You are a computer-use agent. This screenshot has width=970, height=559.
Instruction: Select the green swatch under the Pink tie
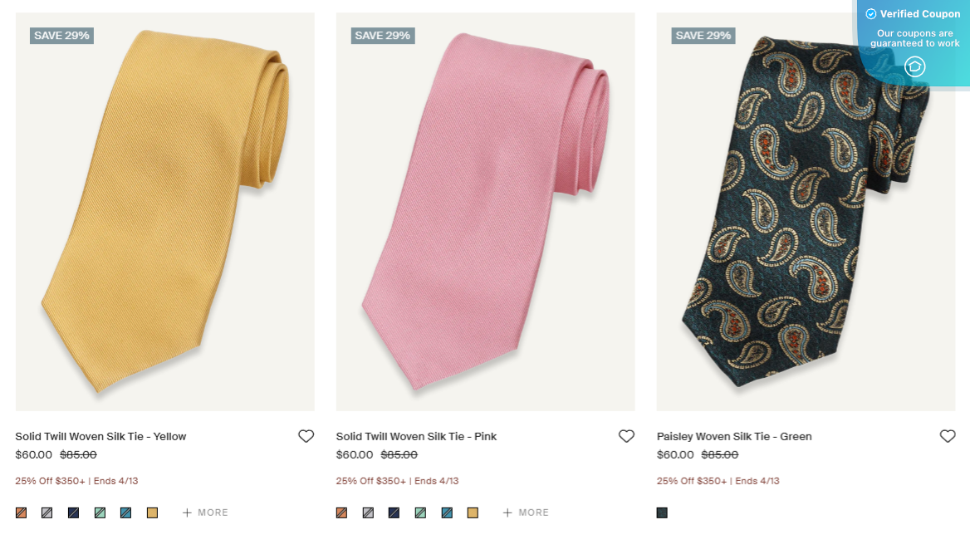pyautogui.click(x=420, y=512)
